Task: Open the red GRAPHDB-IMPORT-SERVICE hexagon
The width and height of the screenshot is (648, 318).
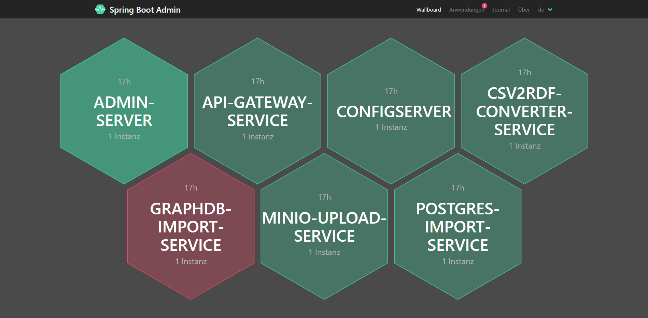Action: (191, 226)
